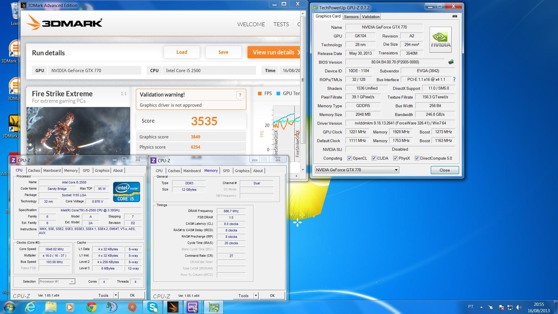Expand the Tools dropdown arrow in left CPU-Z
This screenshot has height=314, width=558.
116,295
